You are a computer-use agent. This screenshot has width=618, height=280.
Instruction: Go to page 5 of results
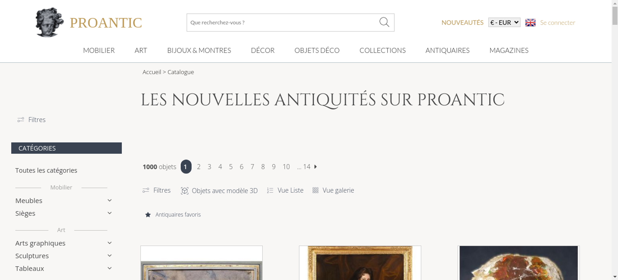coord(231,167)
